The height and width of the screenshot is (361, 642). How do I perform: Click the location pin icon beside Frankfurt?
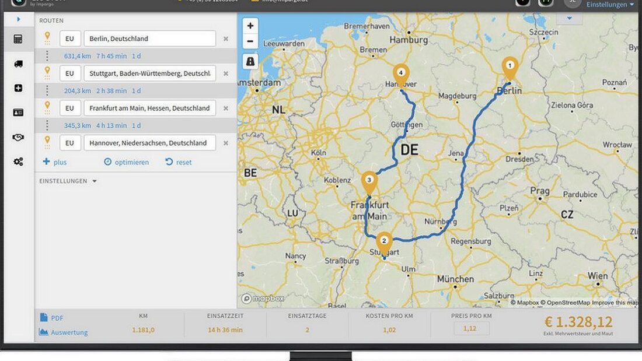[47, 108]
